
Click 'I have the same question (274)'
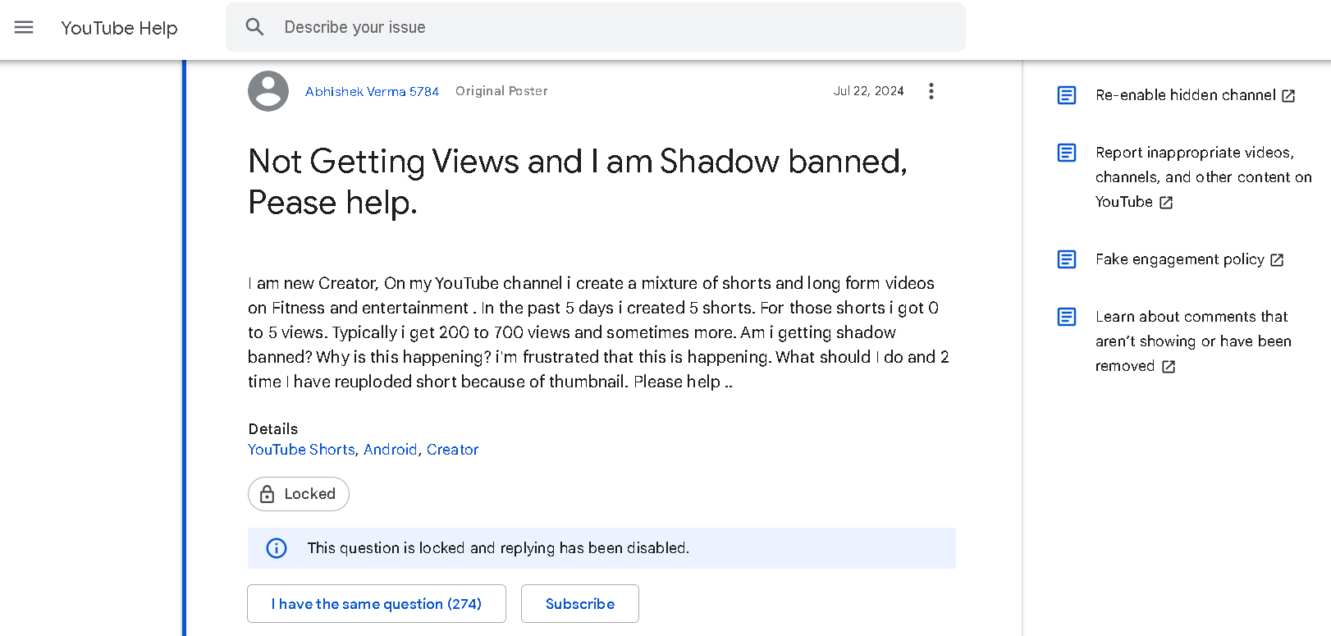click(377, 604)
